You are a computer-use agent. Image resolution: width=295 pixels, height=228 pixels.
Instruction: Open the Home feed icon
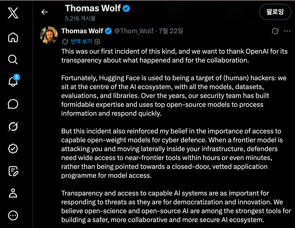pyautogui.click(x=13, y=37)
